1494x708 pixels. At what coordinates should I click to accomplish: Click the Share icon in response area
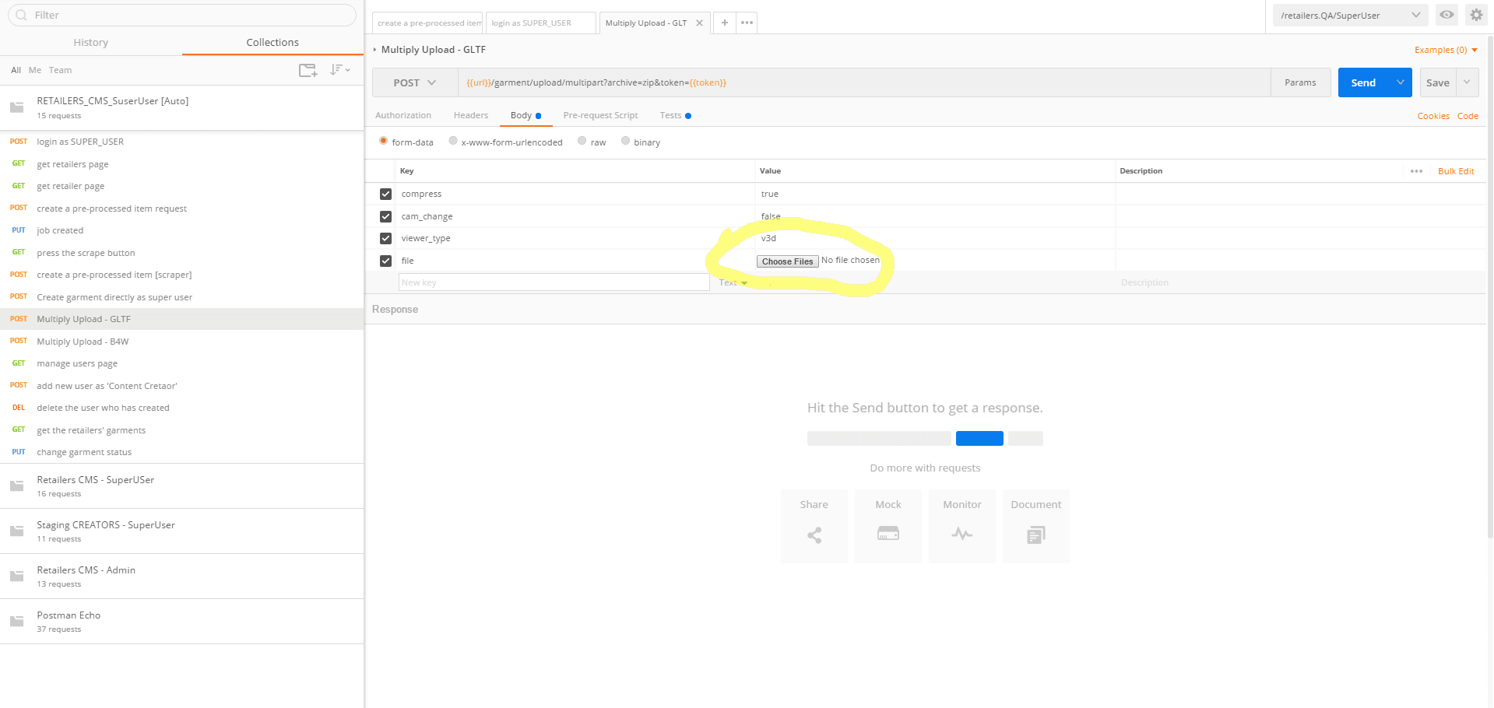814,535
